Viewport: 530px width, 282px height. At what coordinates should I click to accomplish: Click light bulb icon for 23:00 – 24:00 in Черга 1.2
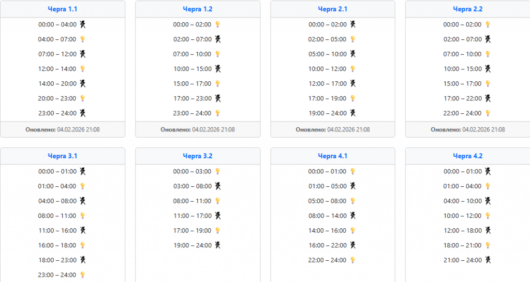tap(218, 113)
